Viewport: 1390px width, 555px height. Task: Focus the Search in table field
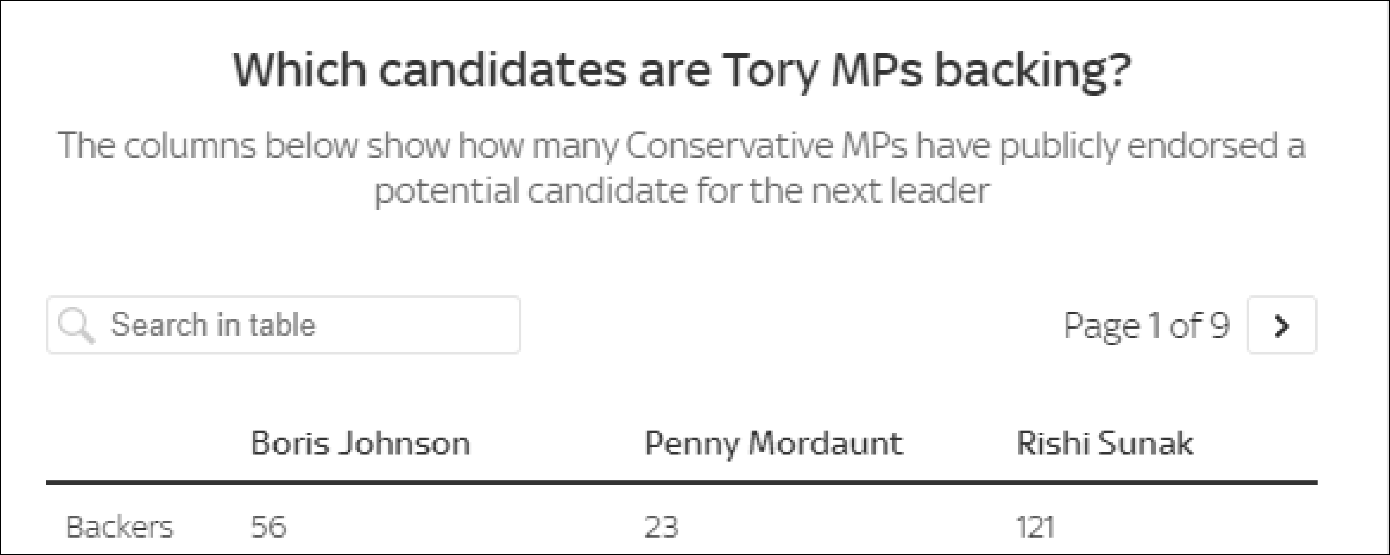[283, 325]
